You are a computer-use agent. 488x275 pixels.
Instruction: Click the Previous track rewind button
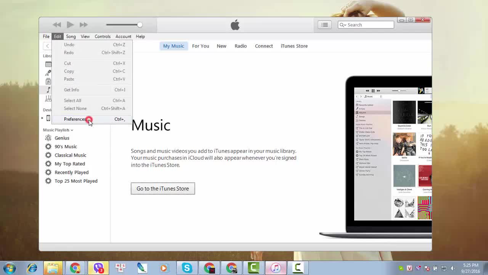pos(57,25)
